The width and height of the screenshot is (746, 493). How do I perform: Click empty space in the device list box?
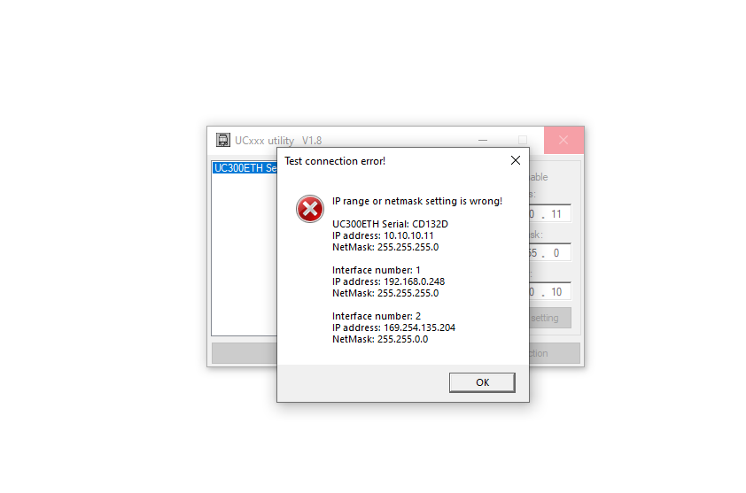pos(245,257)
